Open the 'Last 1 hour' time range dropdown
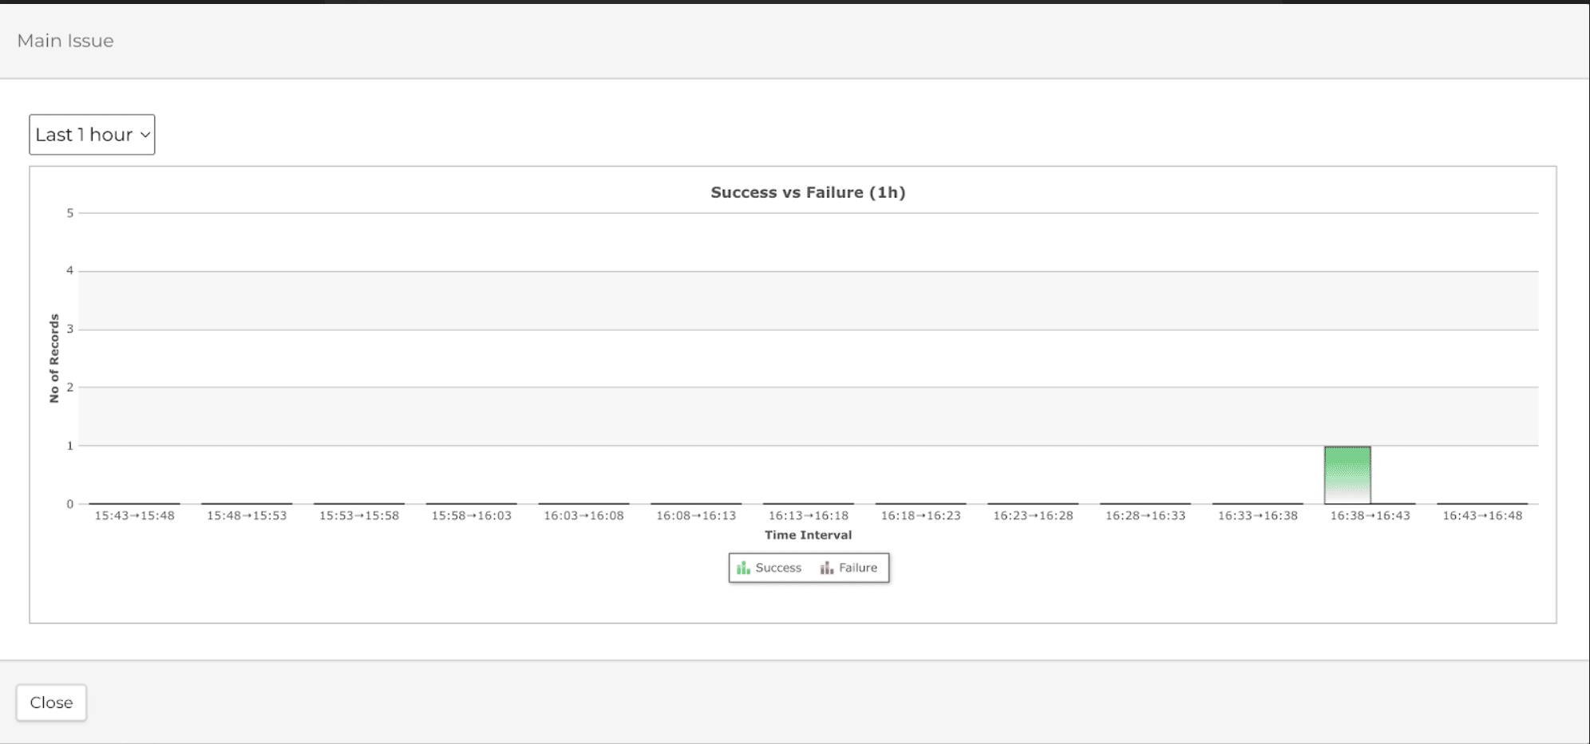 pyautogui.click(x=92, y=135)
